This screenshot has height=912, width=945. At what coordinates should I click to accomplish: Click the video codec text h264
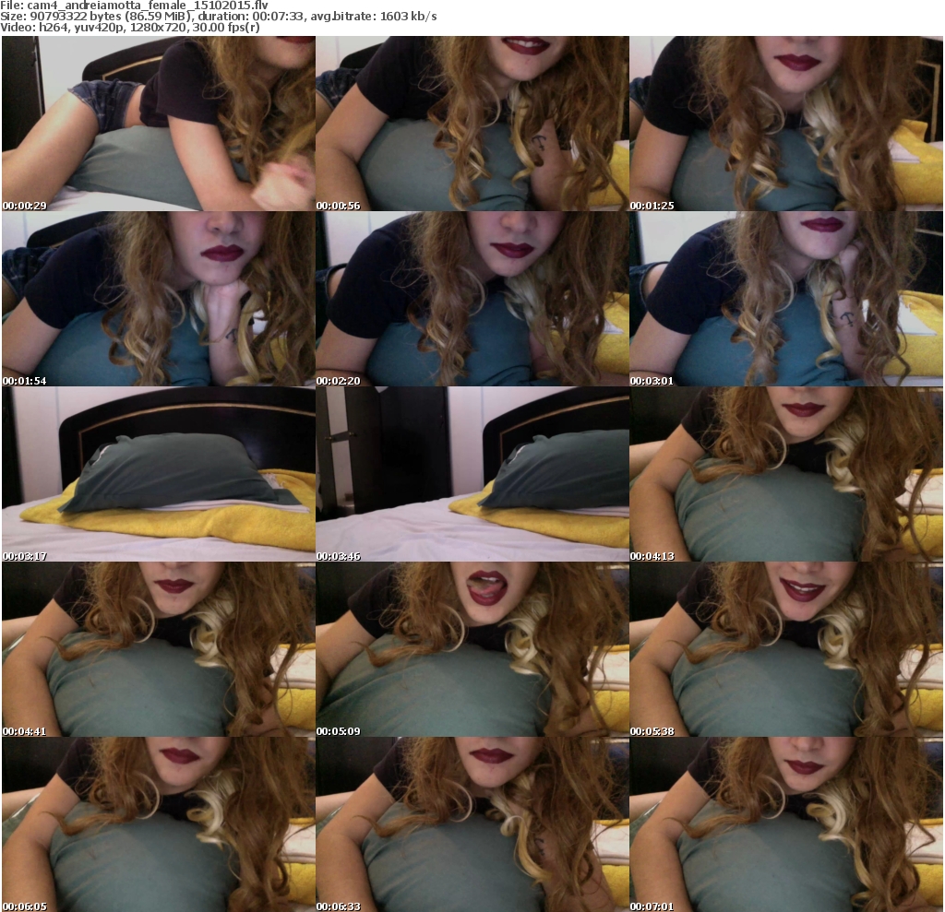(53, 27)
